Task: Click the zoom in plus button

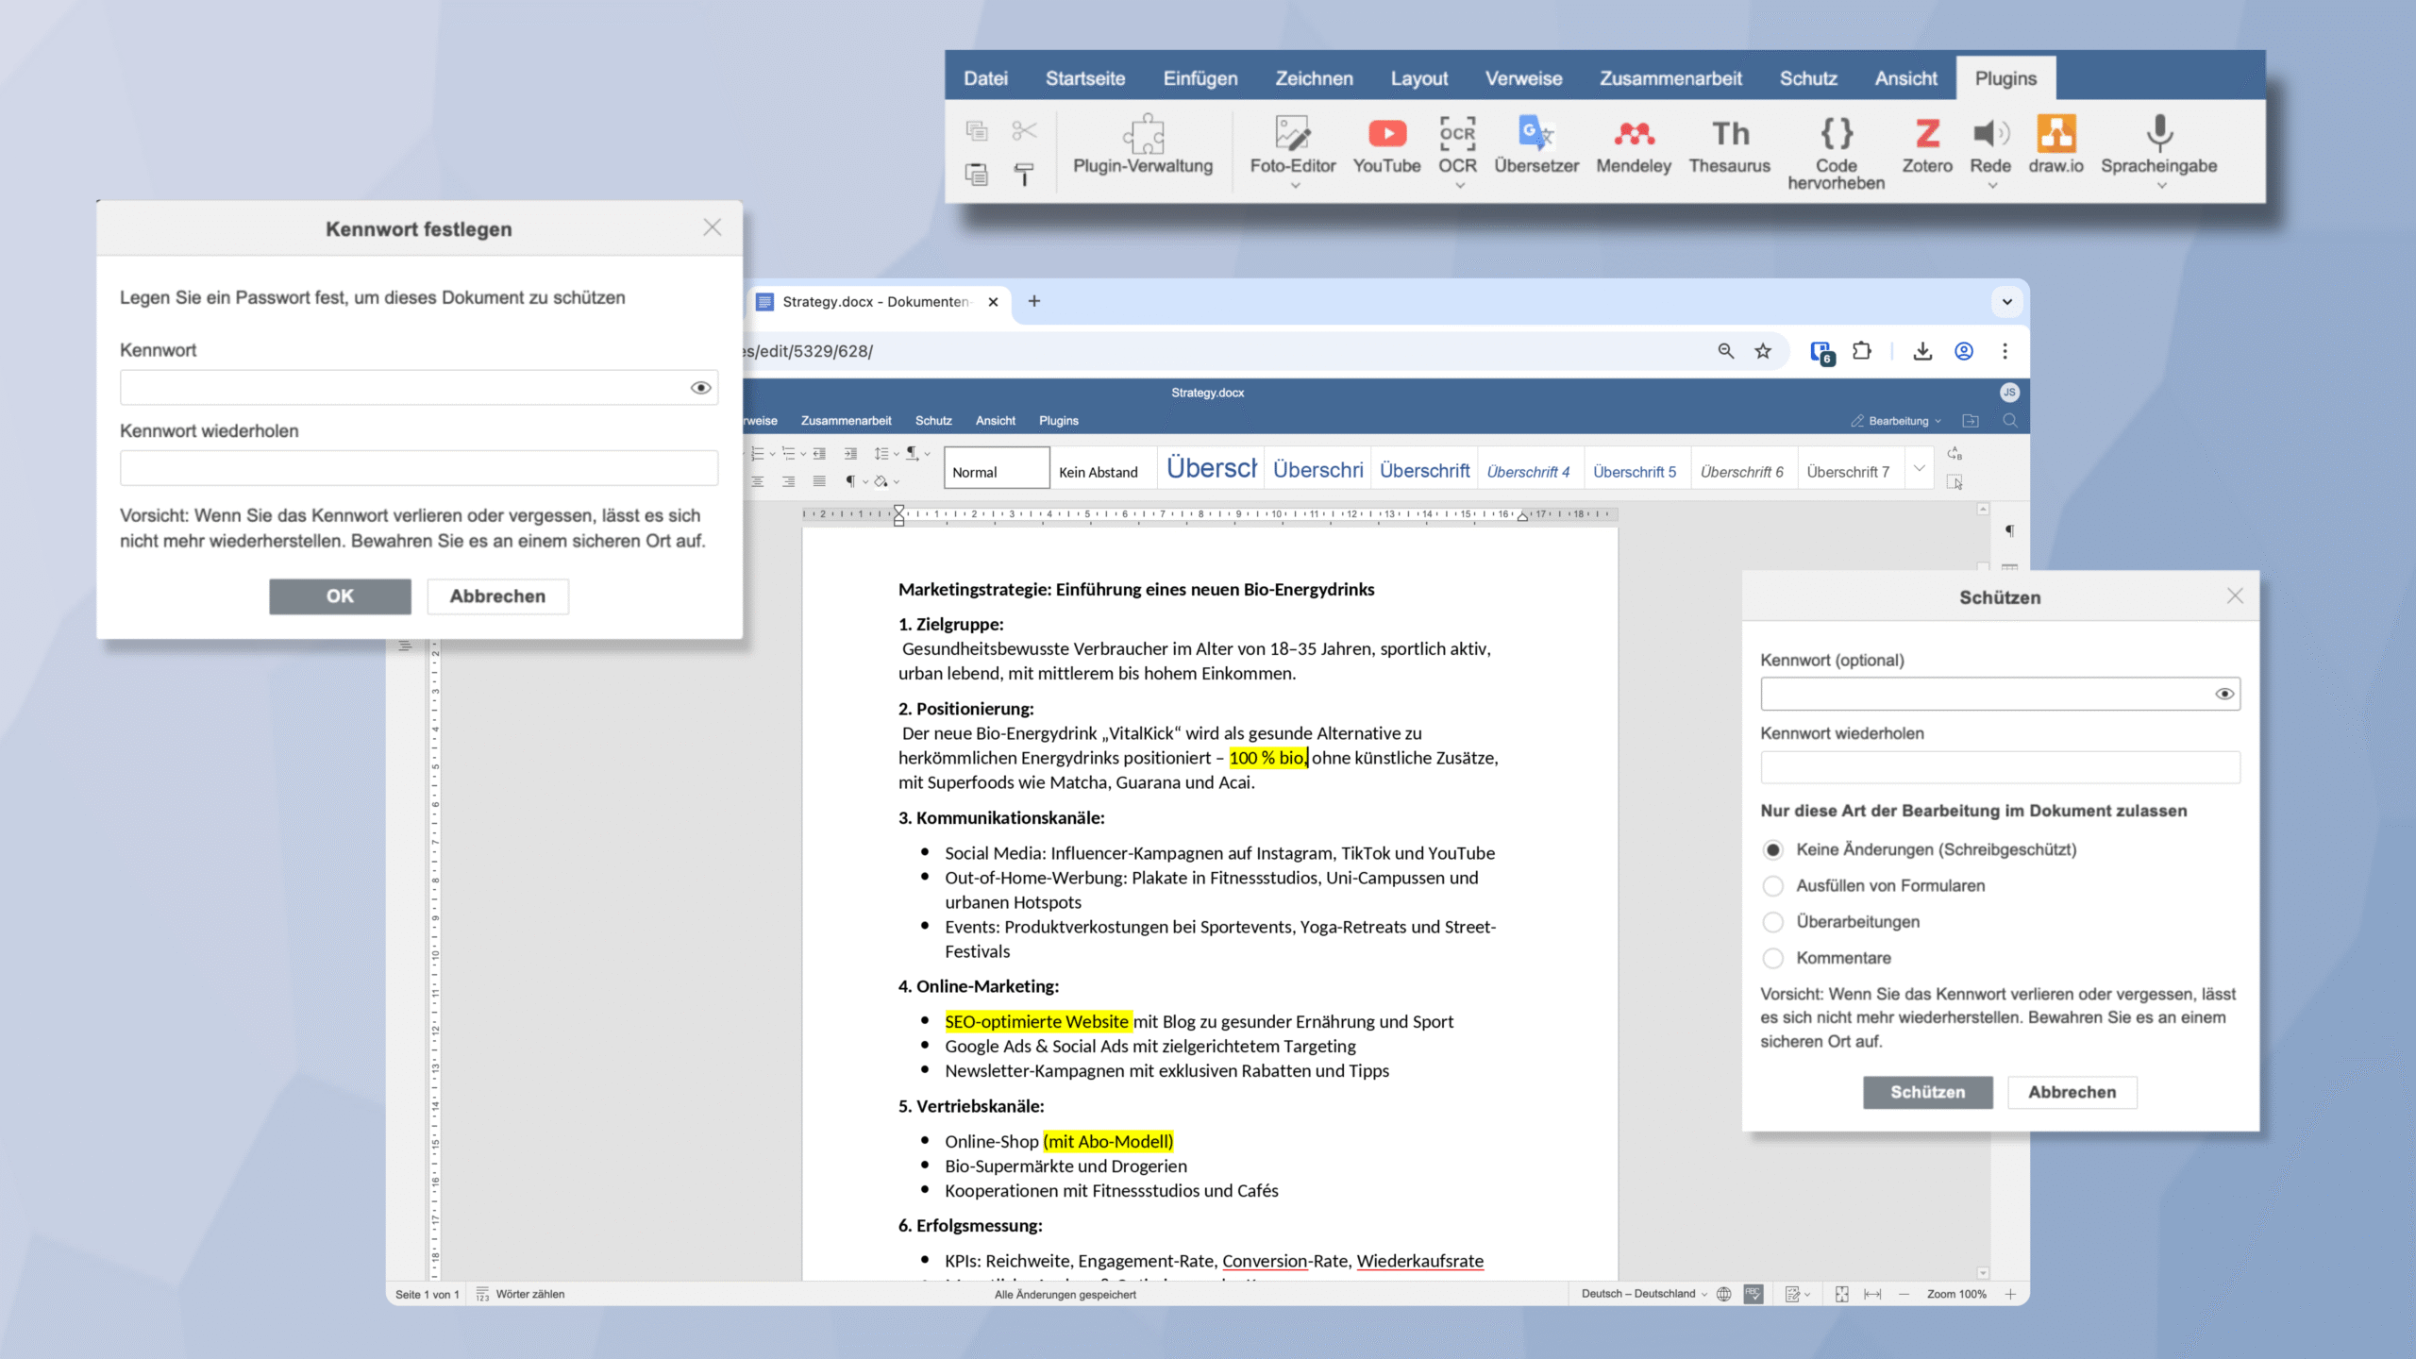Action: point(2010,1294)
